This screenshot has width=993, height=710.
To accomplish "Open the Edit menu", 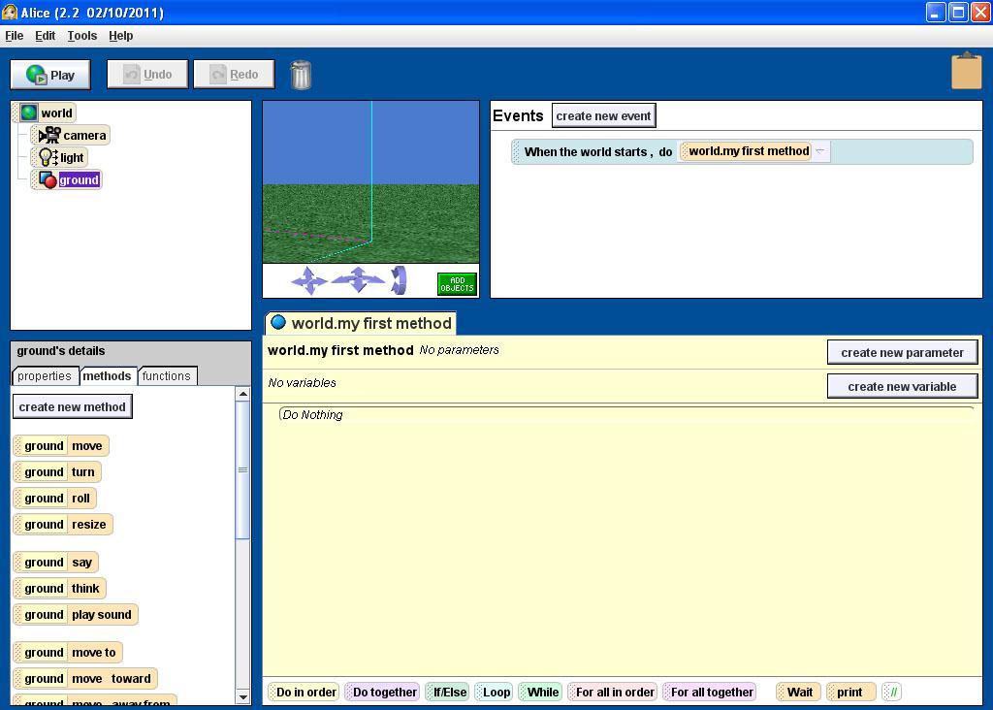I will click(45, 36).
